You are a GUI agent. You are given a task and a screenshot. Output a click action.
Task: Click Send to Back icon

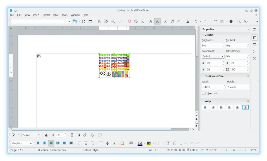pyautogui.click(x=174, y=143)
